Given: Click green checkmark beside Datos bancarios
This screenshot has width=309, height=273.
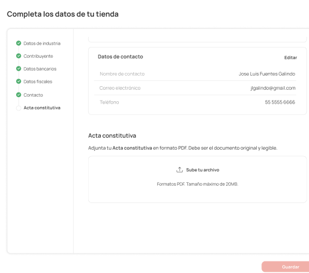Looking at the screenshot, I should [x=19, y=69].
